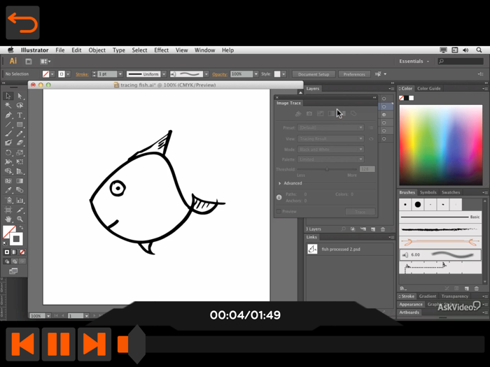Open the View dropdown showing Tracing Result
Image resolution: width=490 pixels, height=367 pixels.
(x=330, y=138)
